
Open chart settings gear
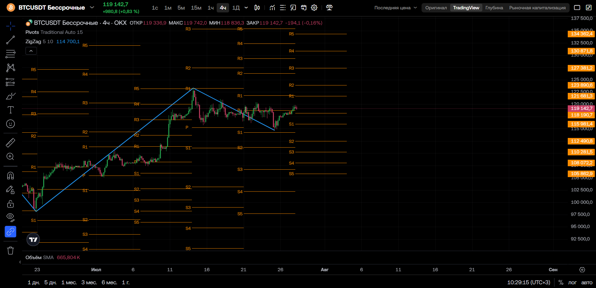coord(314,8)
